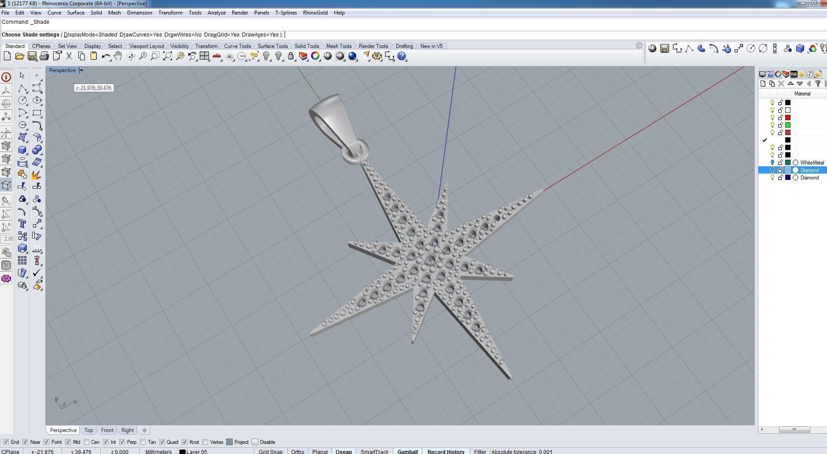
Task: Open the File menu
Action: pyautogui.click(x=5, y=13)
